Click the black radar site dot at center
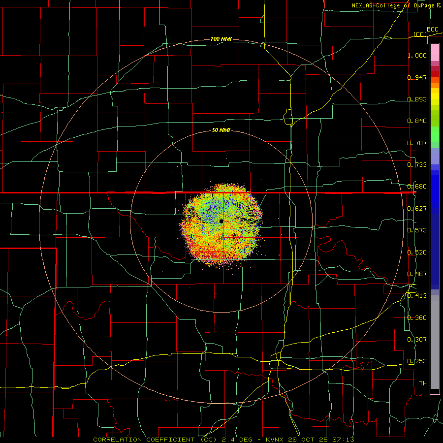The image size is (443, 443). tap(221, 221)
